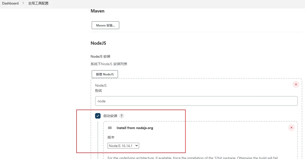Click the NodeJS 安装 label

click(x=100, y=56)
